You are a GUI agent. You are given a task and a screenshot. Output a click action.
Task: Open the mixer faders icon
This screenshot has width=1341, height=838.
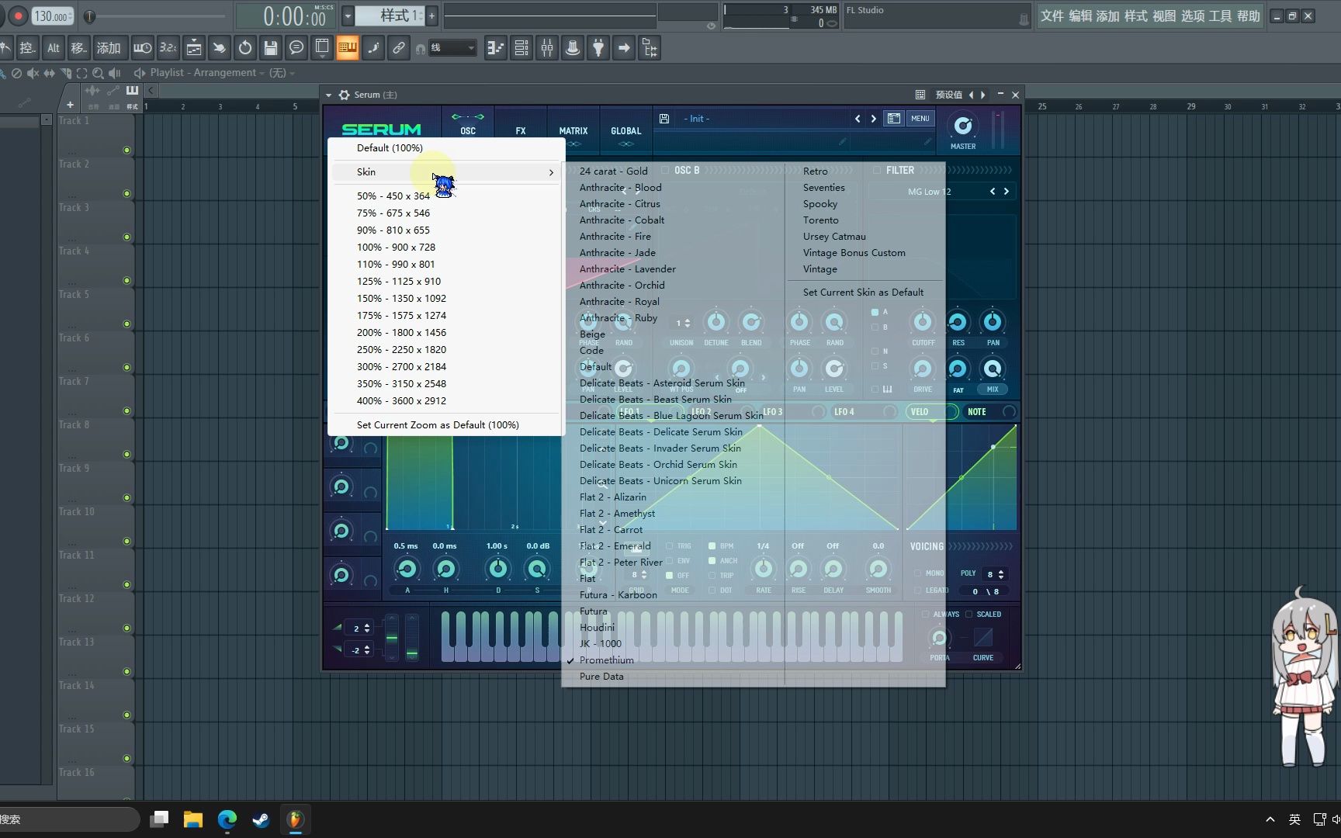point(547,48)
